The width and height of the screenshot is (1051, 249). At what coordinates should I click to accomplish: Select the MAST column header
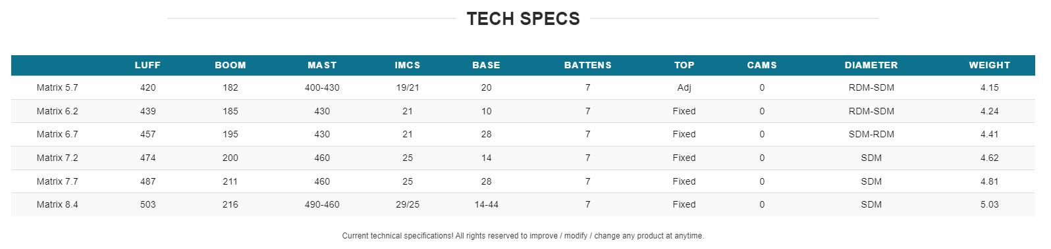(322, 65)
